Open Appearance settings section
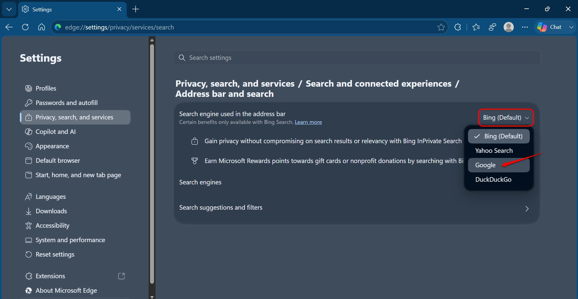The image size is (578, 299). point(75,146)
